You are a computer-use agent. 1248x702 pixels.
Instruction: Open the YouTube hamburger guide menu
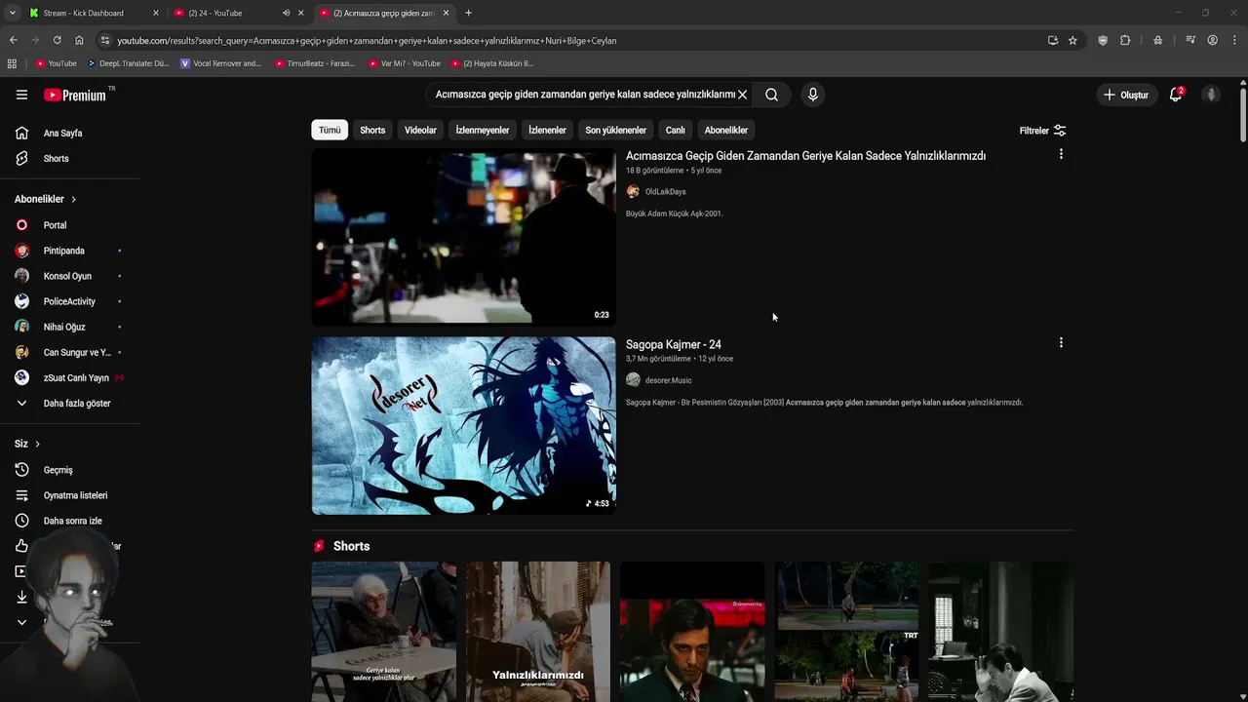(x=21, y=95)
